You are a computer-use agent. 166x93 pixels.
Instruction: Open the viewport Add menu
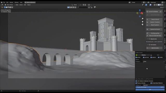coord(25,5)
